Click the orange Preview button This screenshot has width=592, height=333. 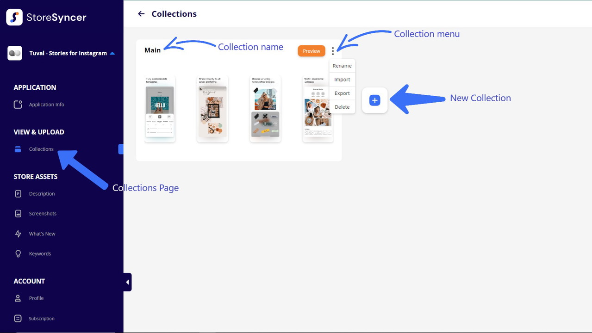[312, 51]
